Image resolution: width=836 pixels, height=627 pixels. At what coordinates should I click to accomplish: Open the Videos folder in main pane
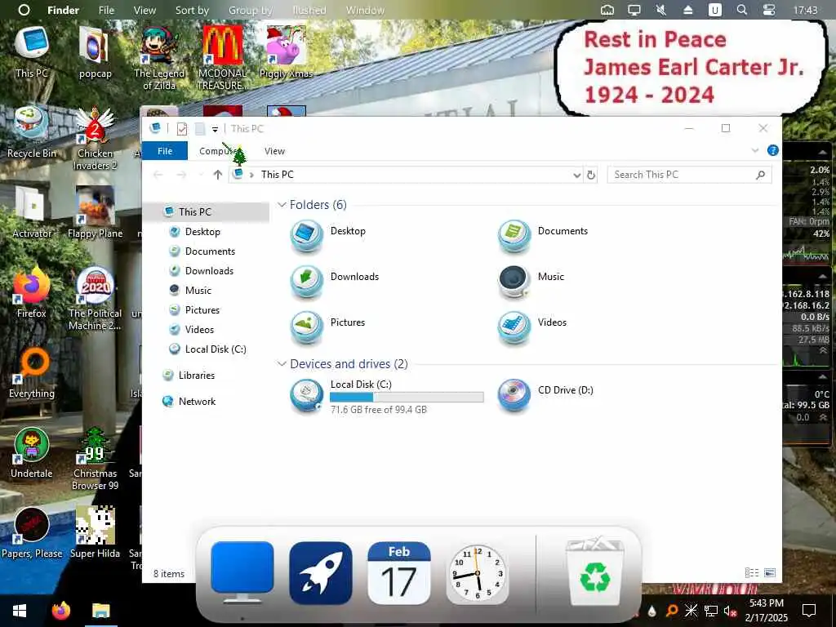532,327
